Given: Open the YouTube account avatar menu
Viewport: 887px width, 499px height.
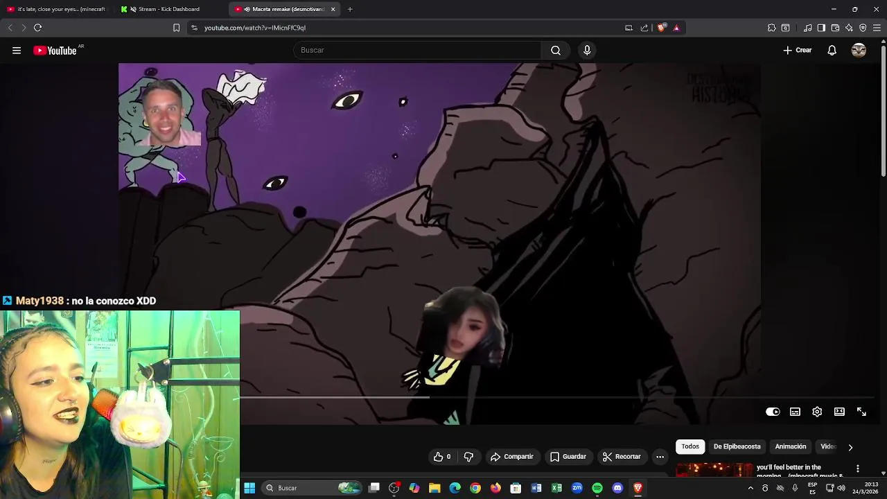Looking at the screenshot, I should click(x=859, y=50).
